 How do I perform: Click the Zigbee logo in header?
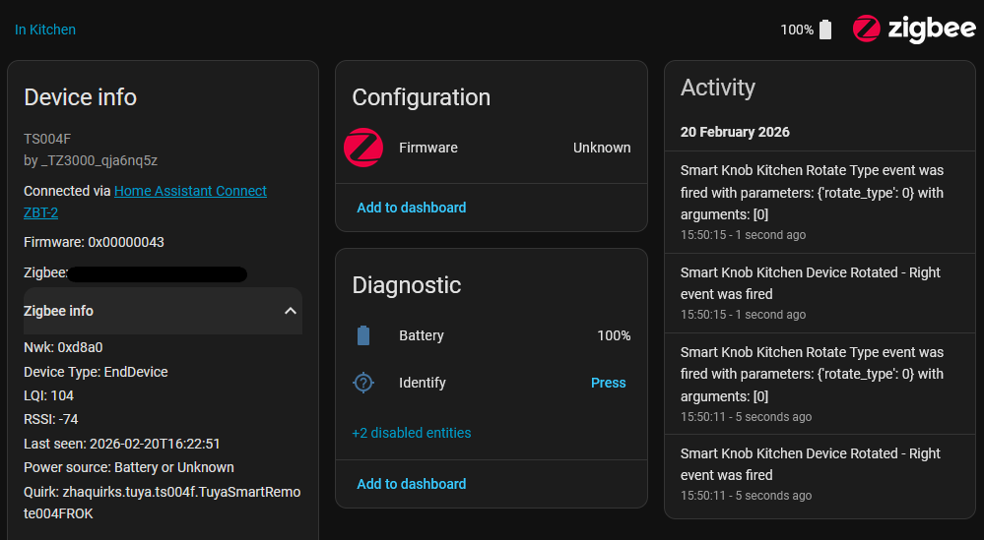click(x=913, y=30)
